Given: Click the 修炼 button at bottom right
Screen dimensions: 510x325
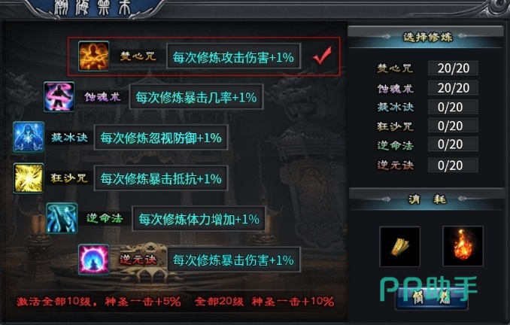Looking at the screenshot, I should pos(432,296).
